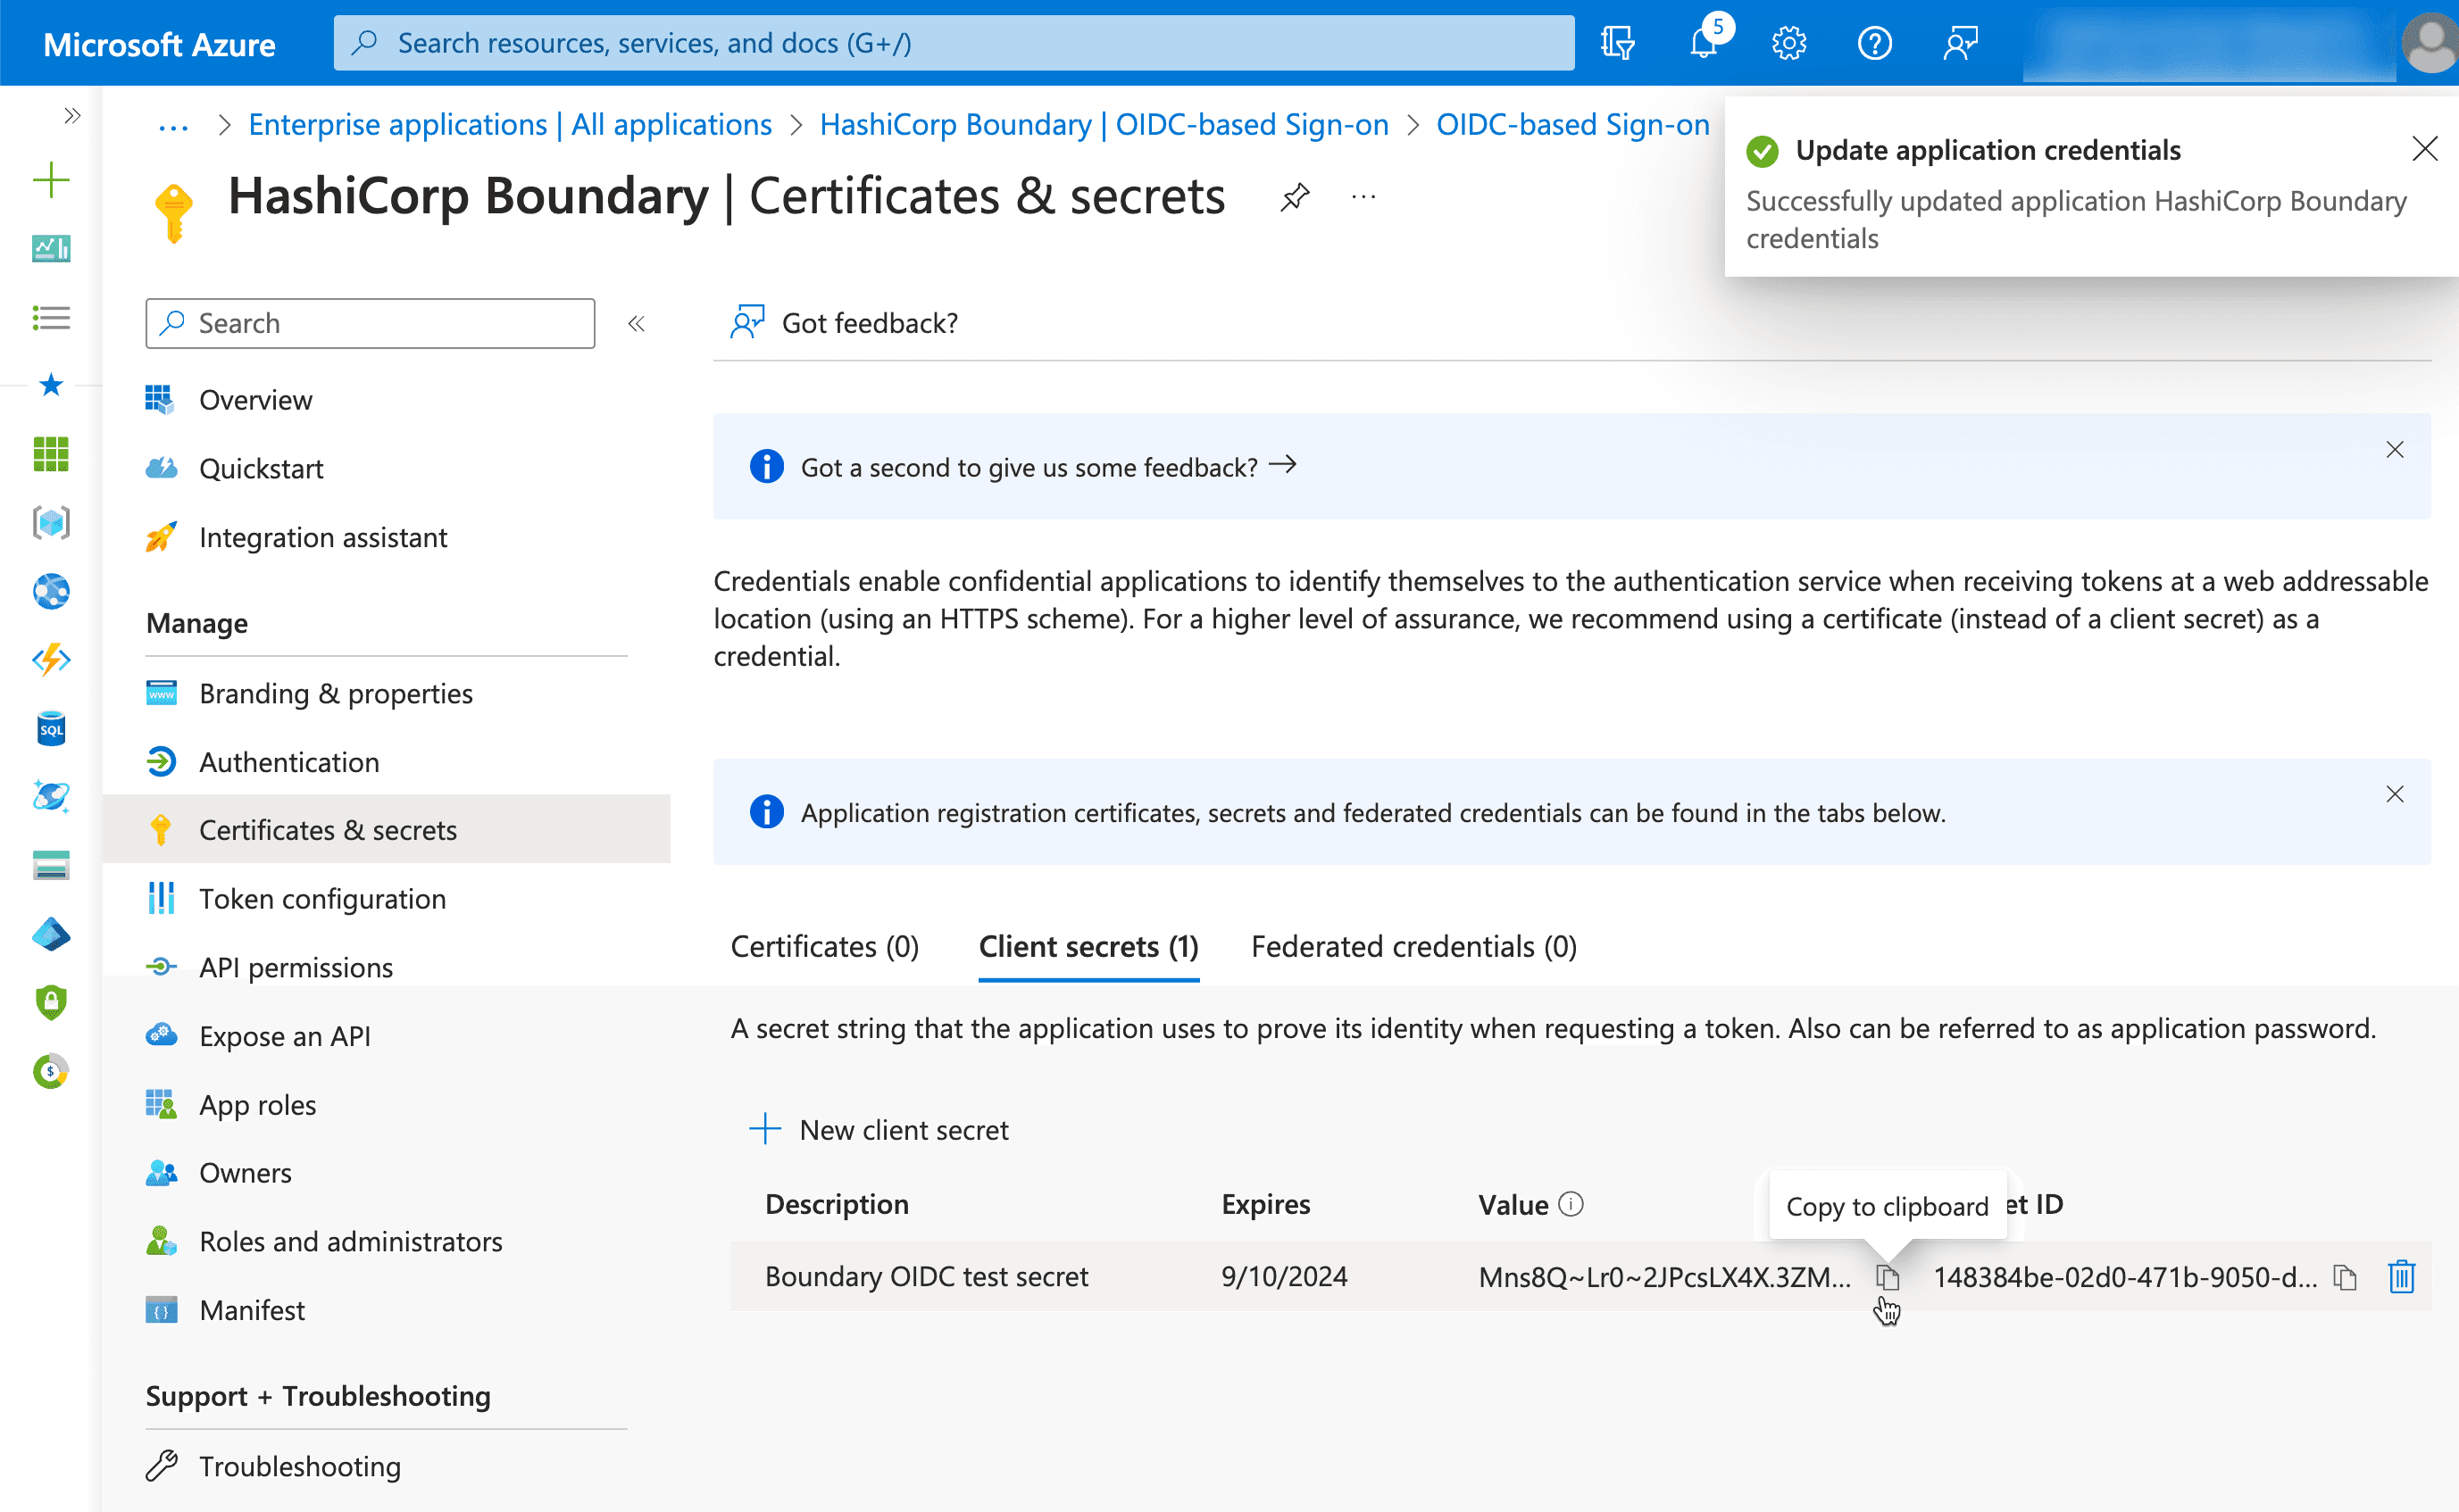The image size is (2459, 1512).
Task: Open the help question mark icon
Action: point(1874,43)
